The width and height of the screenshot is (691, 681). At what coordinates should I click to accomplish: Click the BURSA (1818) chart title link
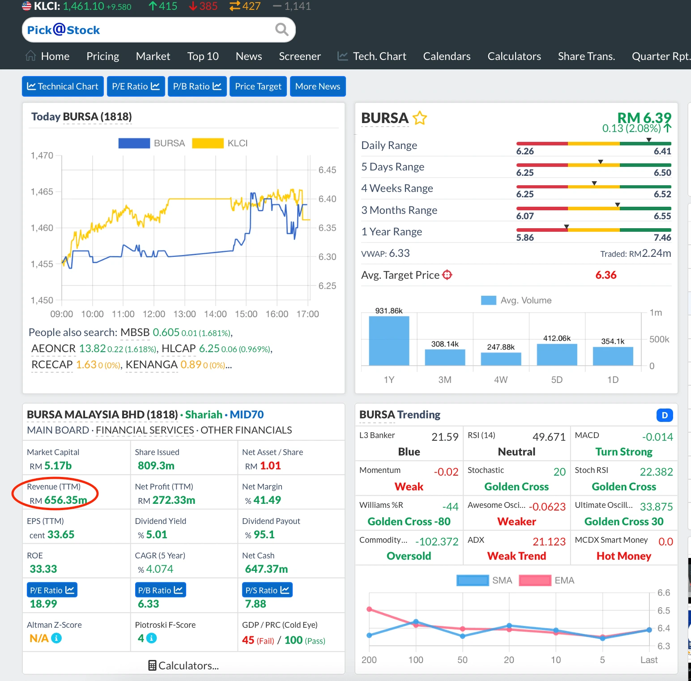(97, 117)
